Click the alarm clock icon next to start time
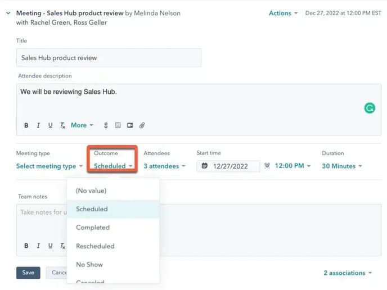 point(267,165)
